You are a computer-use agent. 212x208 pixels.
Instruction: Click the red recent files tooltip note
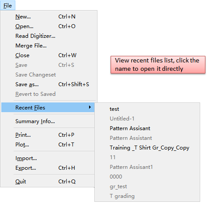coord(158,65)
